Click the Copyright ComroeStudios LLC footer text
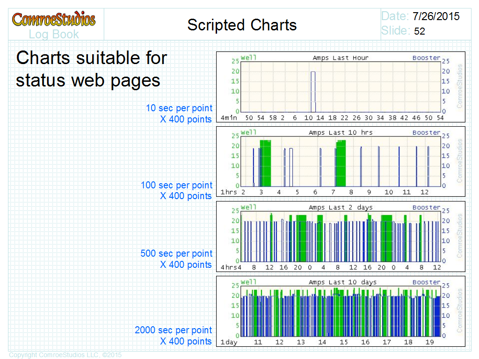 [65, 355]
